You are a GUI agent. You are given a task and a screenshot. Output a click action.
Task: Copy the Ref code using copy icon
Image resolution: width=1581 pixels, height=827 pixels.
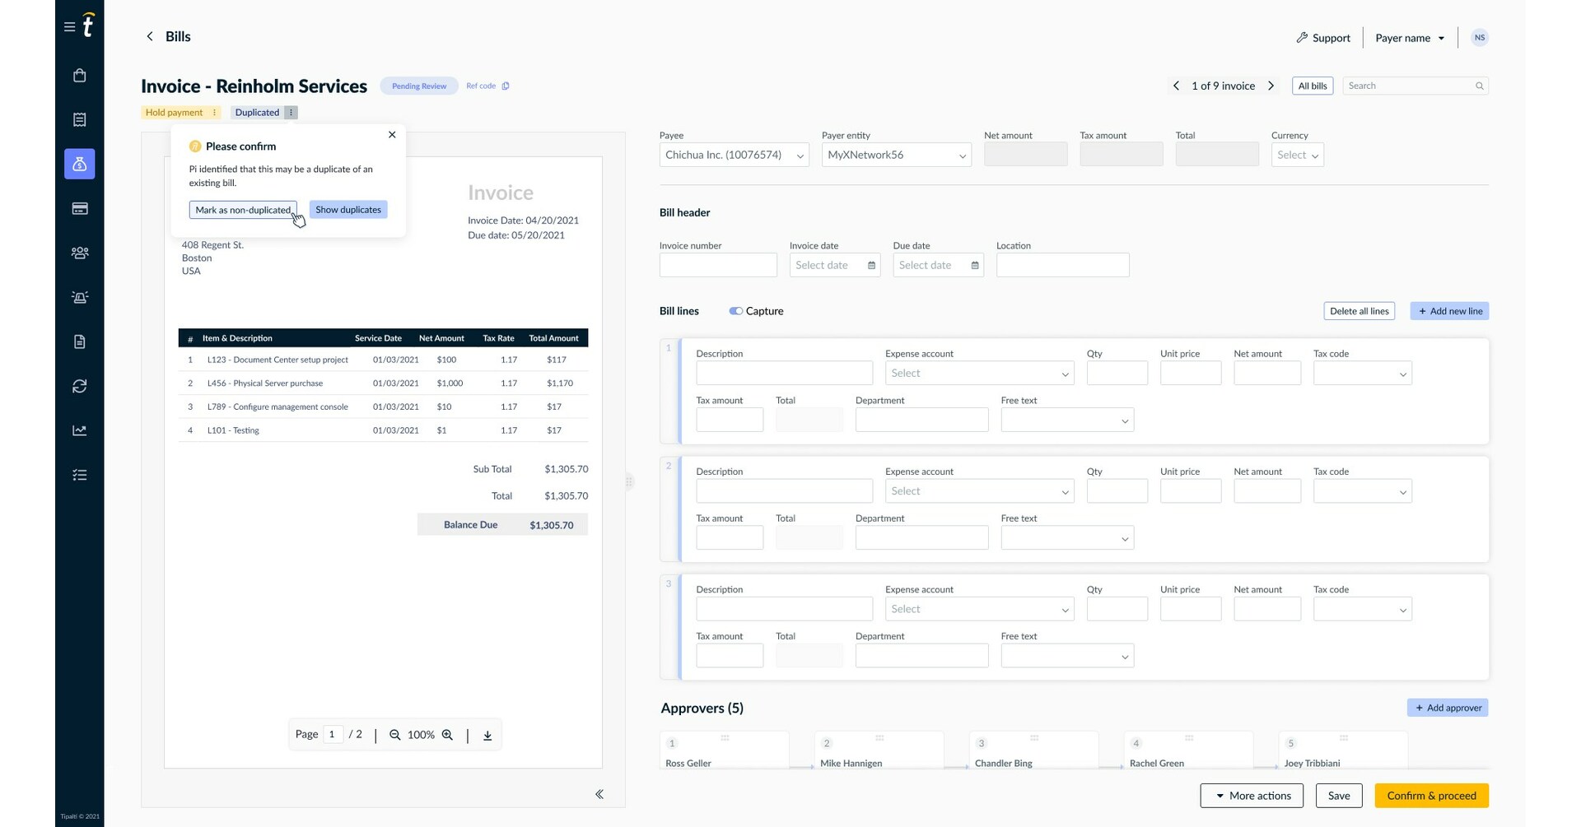[506, 86]
